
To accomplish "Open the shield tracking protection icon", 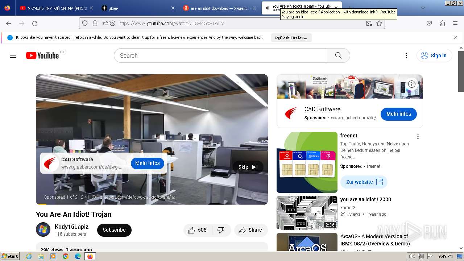I will pyautogui.click(x=85, y=23).
